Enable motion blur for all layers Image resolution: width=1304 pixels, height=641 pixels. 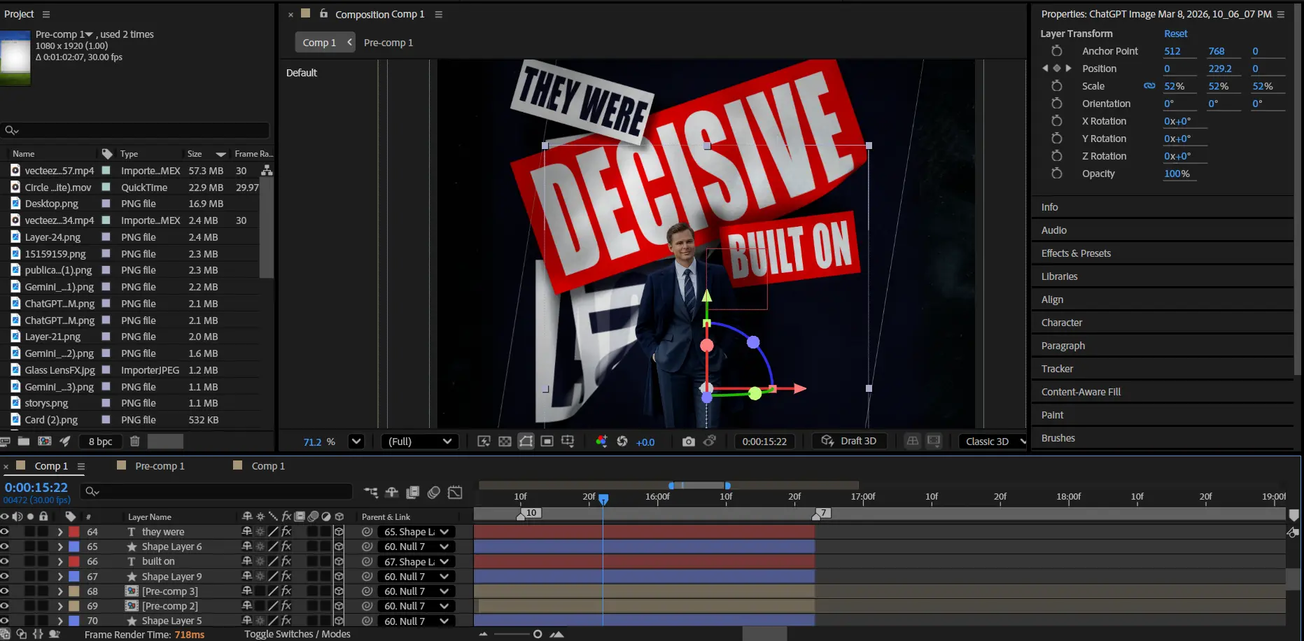[434, 493]
